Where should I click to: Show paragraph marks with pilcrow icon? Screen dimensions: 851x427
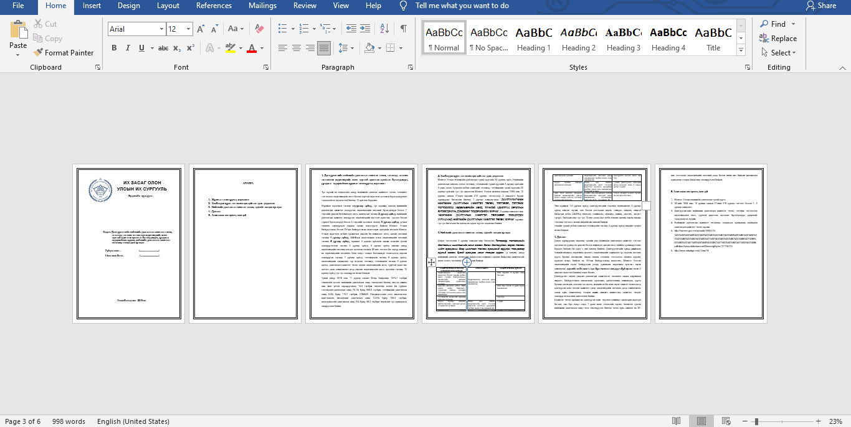coord(404,29)
